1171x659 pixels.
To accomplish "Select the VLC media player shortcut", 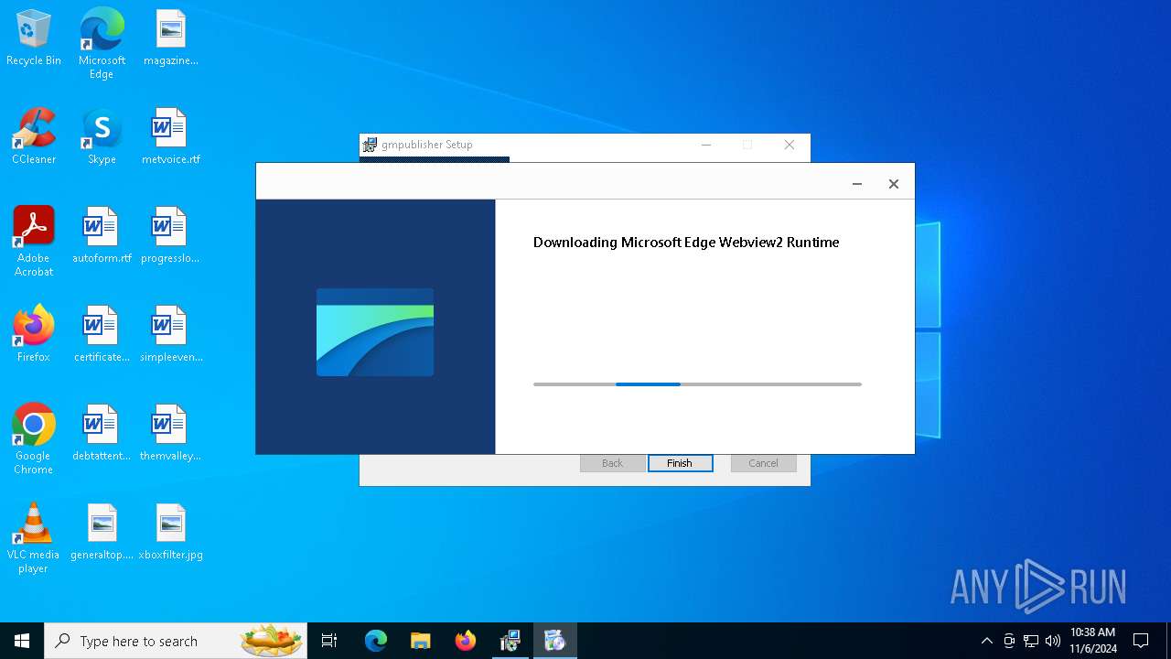I will (x=34, y=538).
